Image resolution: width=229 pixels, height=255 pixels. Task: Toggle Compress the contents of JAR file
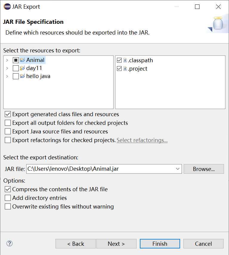click(8, 189)
